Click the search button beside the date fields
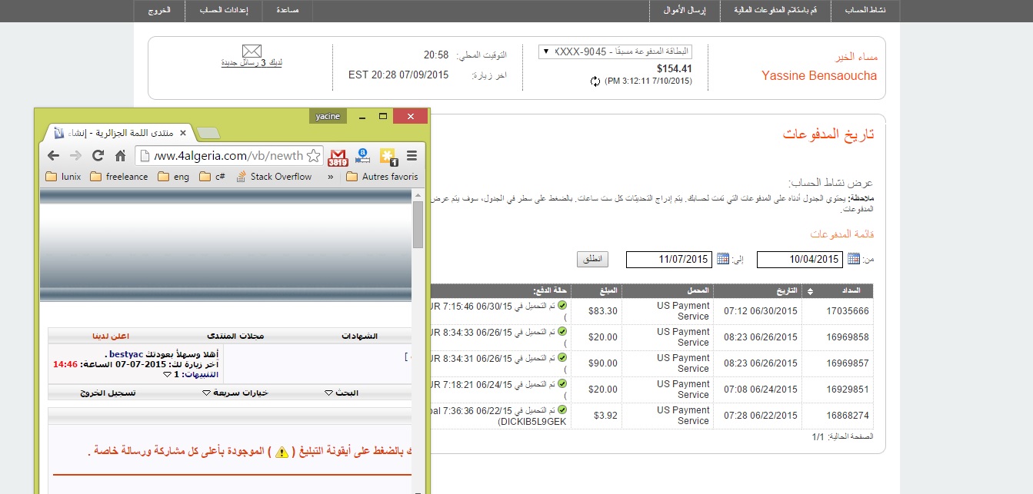Image resolution: width=1033 pixels, height=494 pixels. pyautogui.click(x=592, y=259)
